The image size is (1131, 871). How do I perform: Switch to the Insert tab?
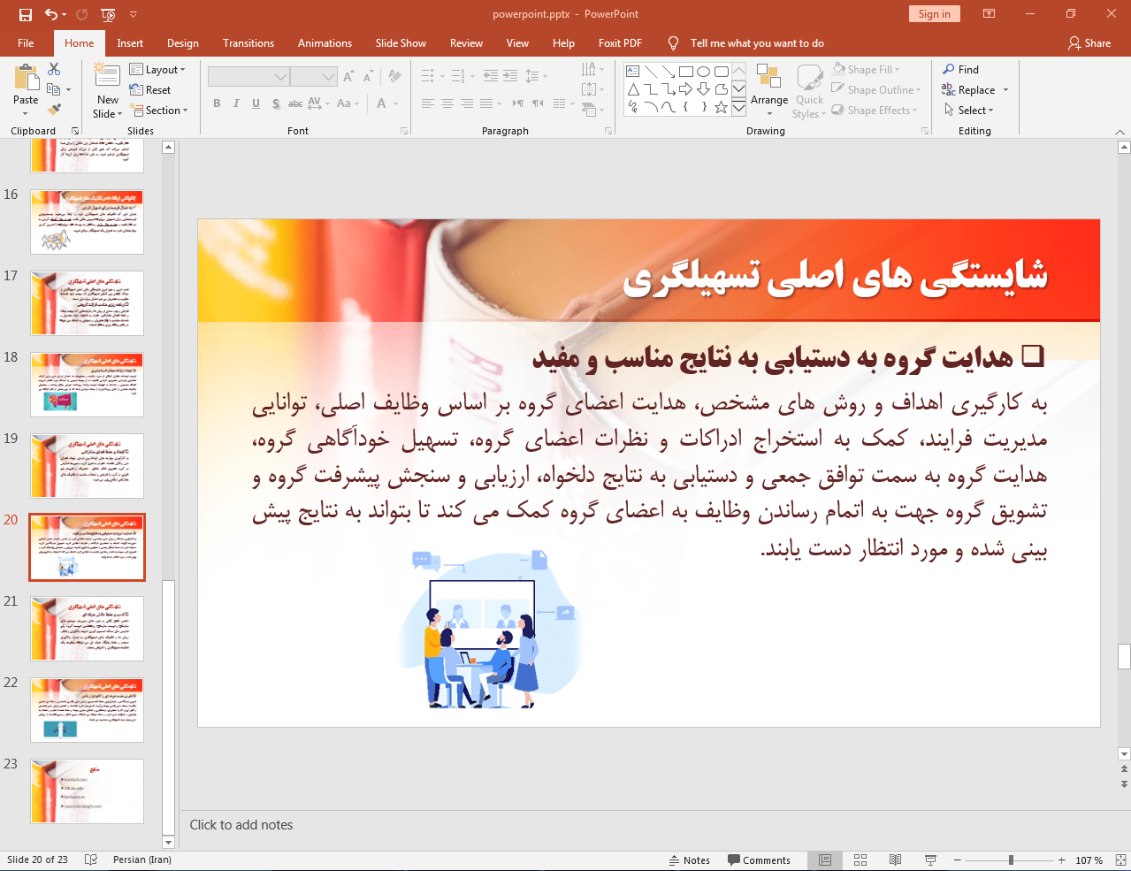130,42
